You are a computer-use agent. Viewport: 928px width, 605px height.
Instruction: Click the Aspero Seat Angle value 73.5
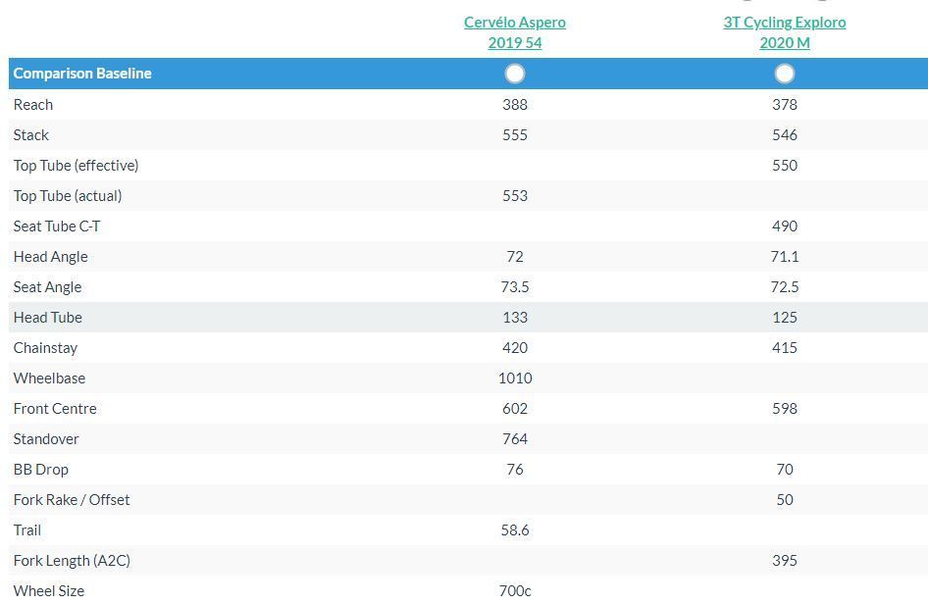coord(515,287)
